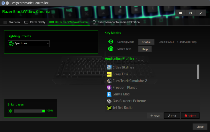
Task: Click the brightness sun icon
Action: pyautogui.click(x=10, y=111)
